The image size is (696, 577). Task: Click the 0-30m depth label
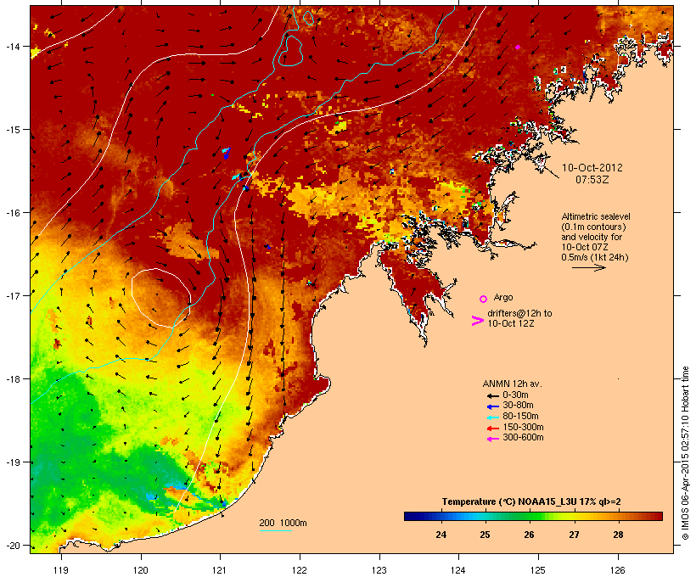(515, 395)
